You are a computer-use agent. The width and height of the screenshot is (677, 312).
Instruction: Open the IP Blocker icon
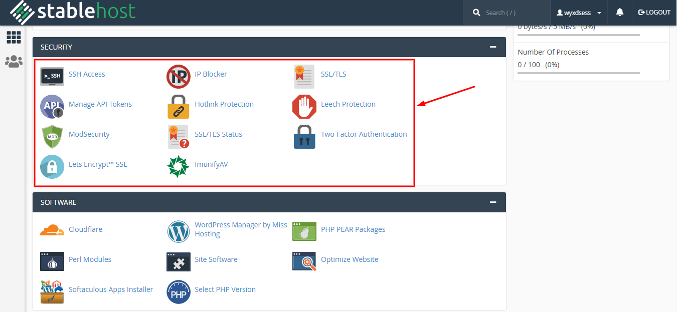coord(178,76)
